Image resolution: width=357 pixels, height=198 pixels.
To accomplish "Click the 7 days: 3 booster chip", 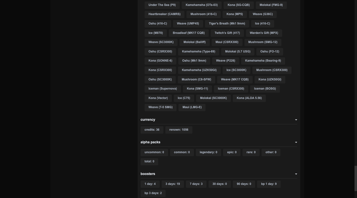I will tap(196, 184).
